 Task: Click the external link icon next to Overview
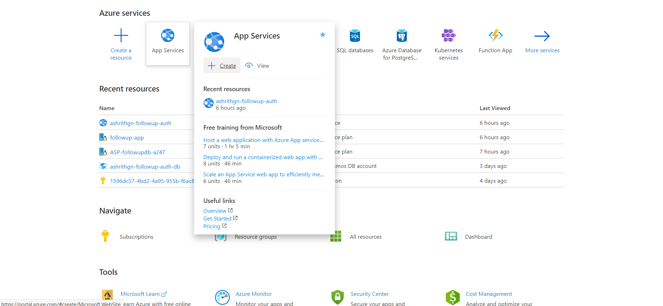click(230, 210)
